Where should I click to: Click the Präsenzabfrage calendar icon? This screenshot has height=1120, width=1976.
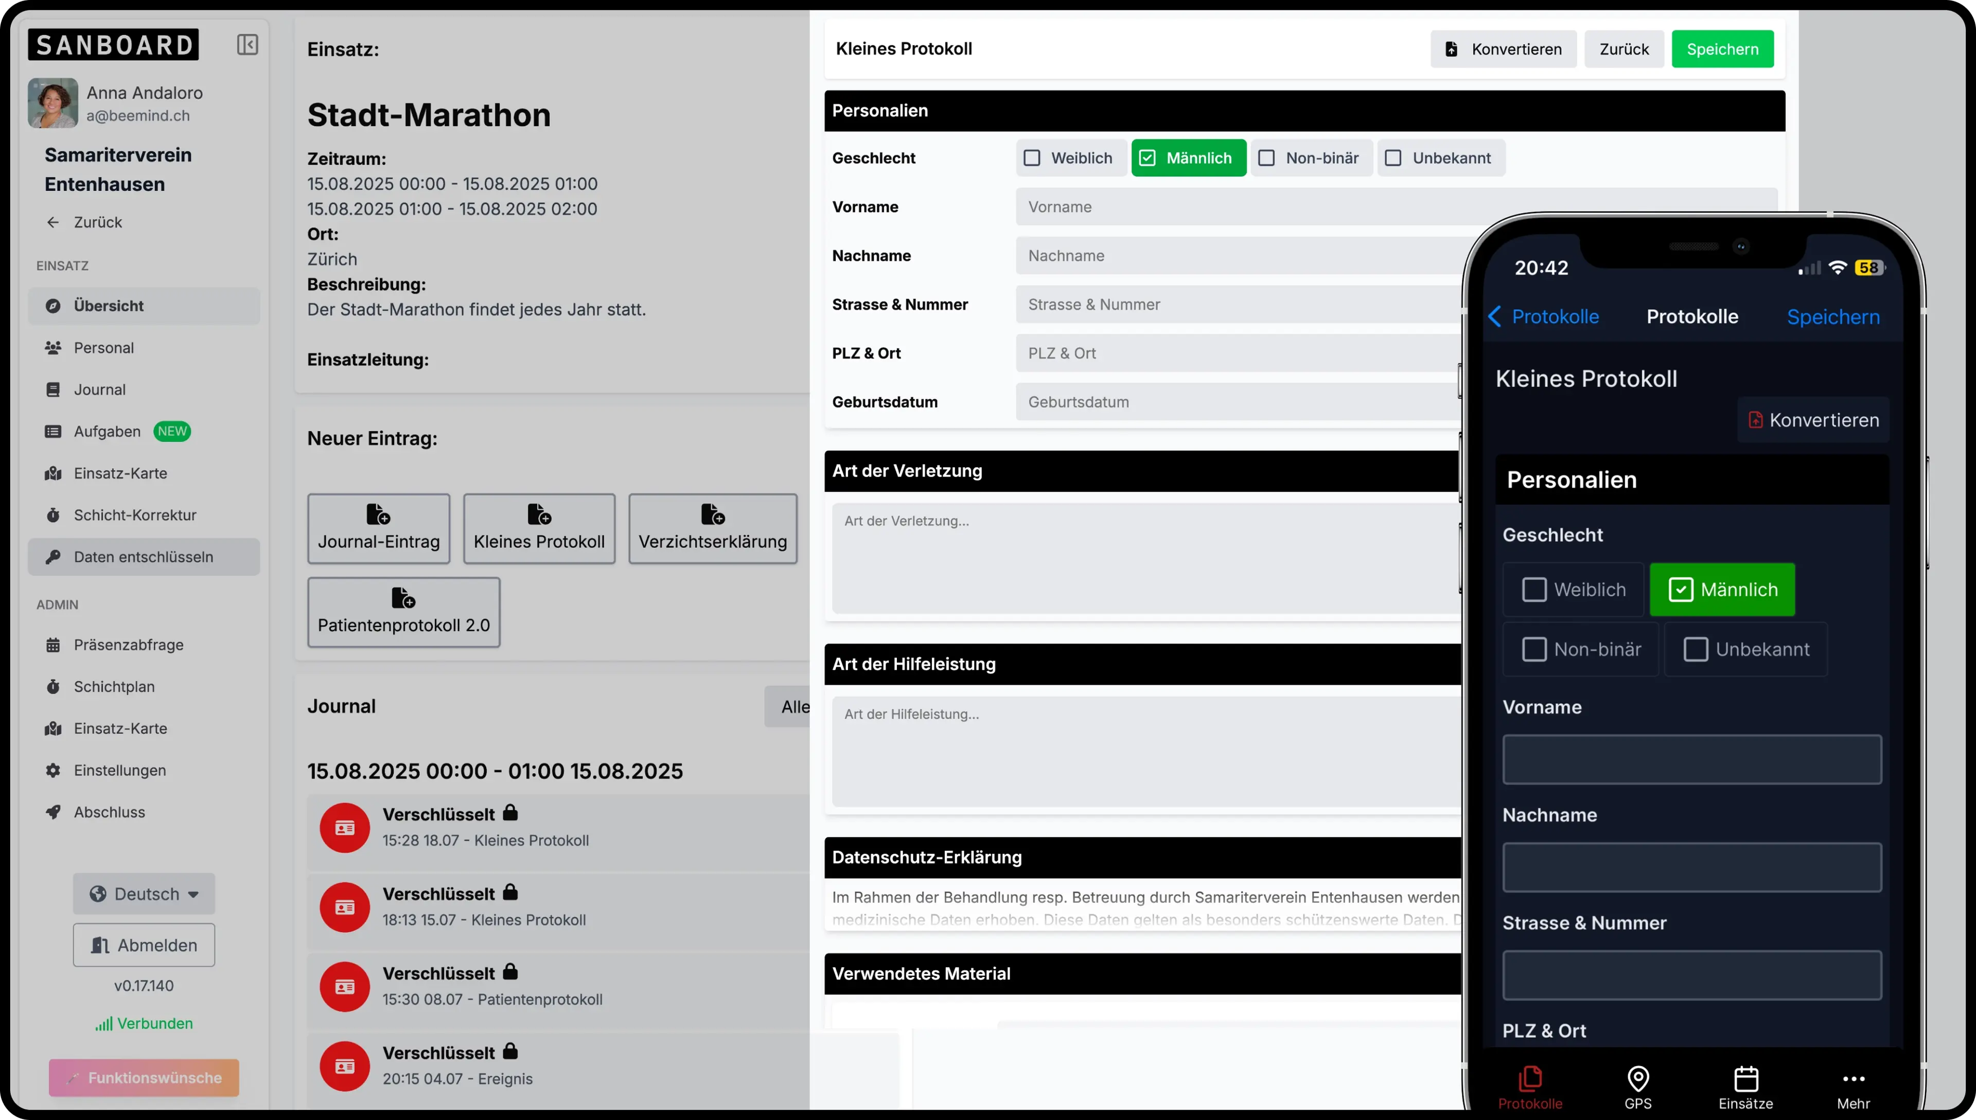click(x=53, y=645)
